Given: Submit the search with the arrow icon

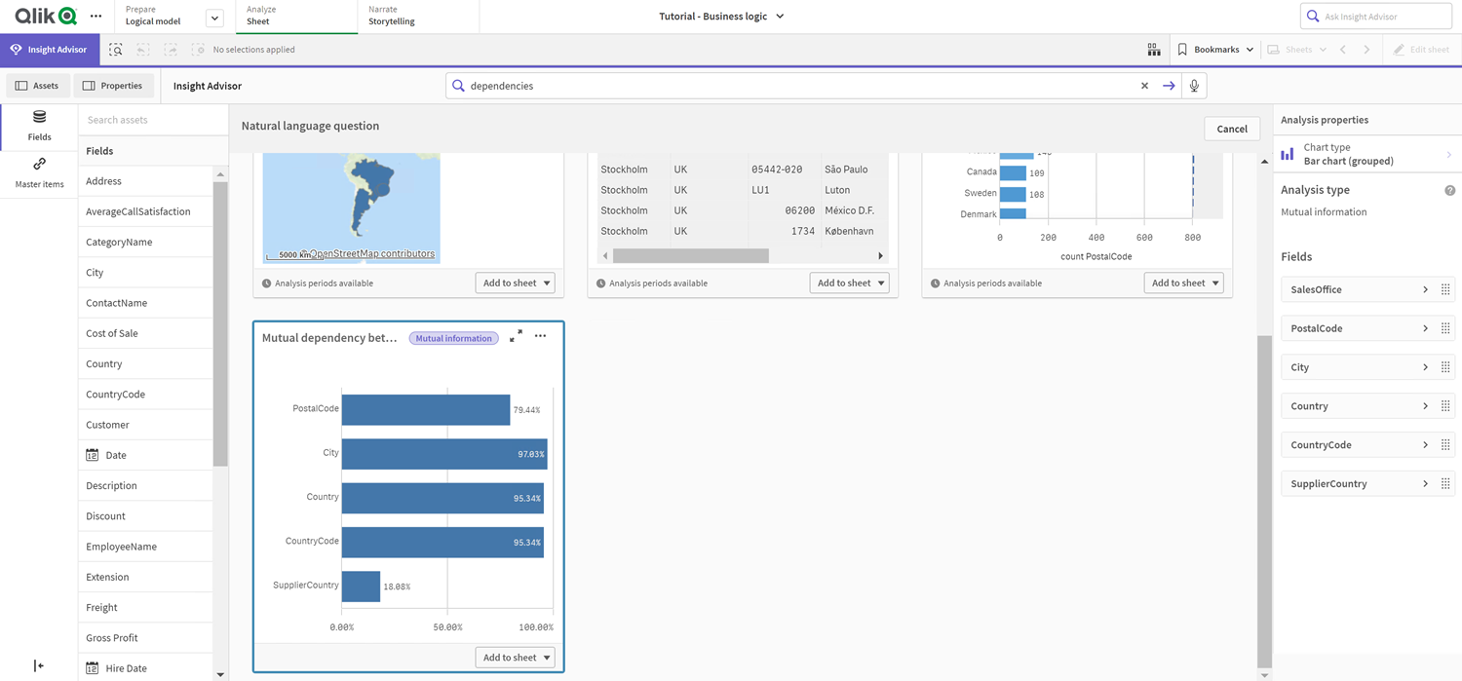Looking at the screenshot, I should click(1169, 86).
